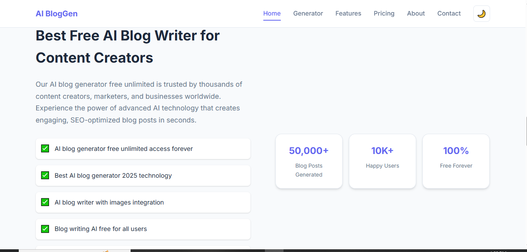Viewport: 527px width, 252px height.
Task: Click the page vertical scrollbar
Action: 526,131
